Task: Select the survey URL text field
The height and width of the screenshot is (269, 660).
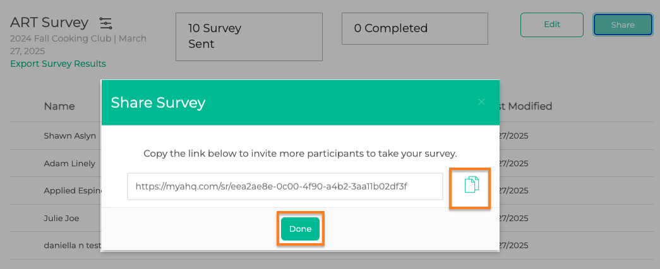Action: [285, 186]
